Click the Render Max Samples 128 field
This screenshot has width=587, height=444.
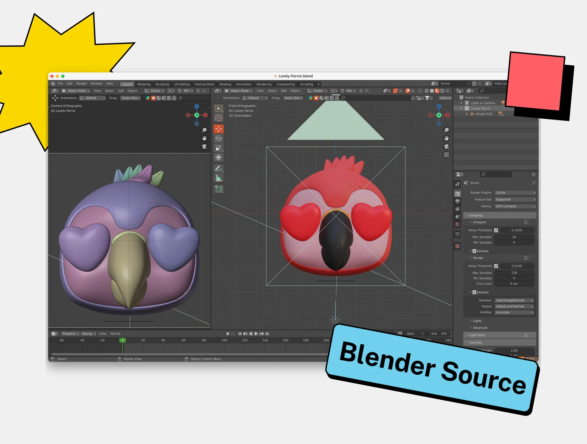[x=514, y=273]
